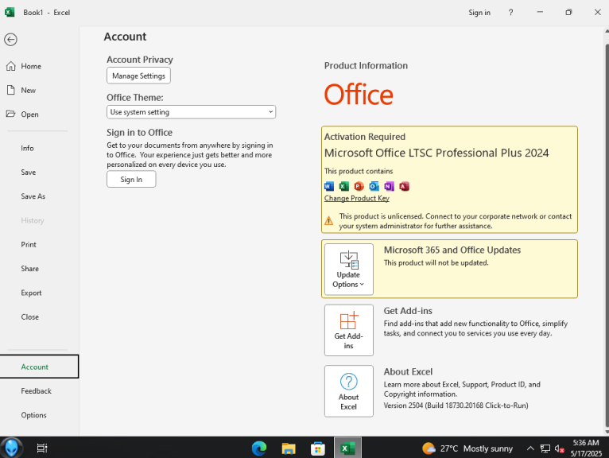This screenshot has height=458, width=609.
Task: Select the Account tab in sidebar
Action: point(39,367)
